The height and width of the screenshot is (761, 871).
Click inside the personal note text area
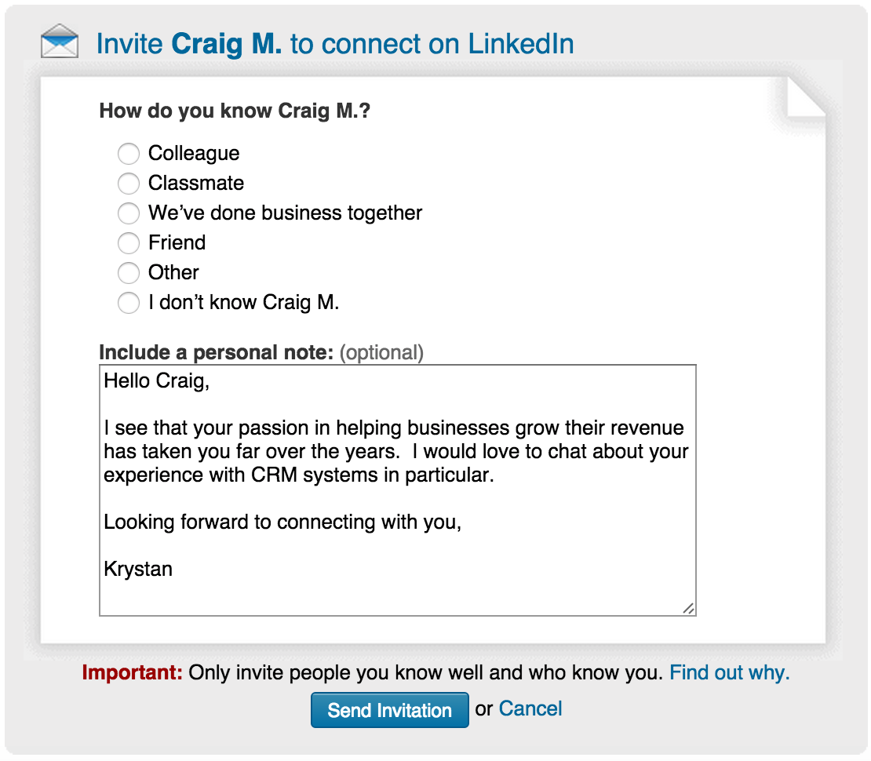[x=398, y=490]
